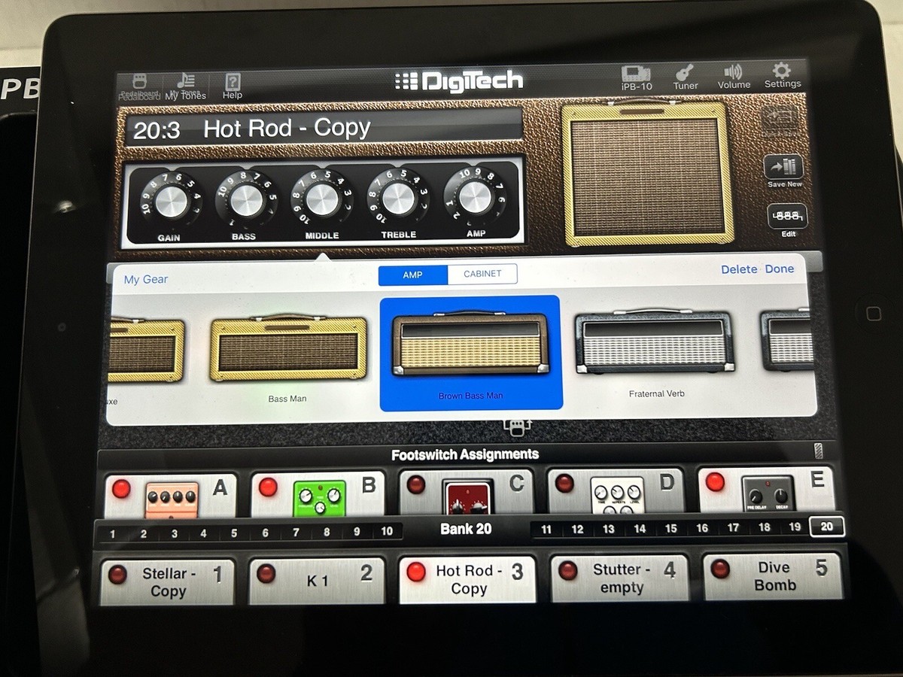Viewport: 903px width, 677px height.
Task: Select bank 1
Action: pos(113,534)
